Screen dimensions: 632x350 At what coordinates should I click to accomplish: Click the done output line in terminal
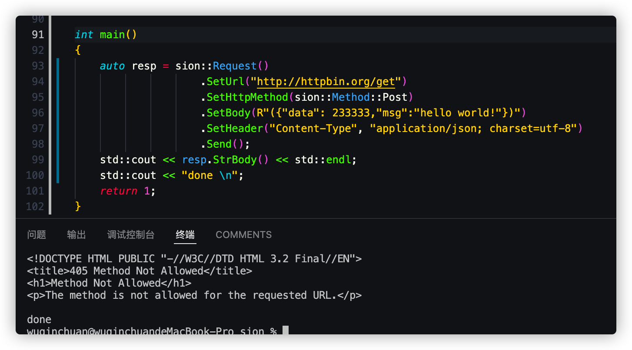click(39, 319)
